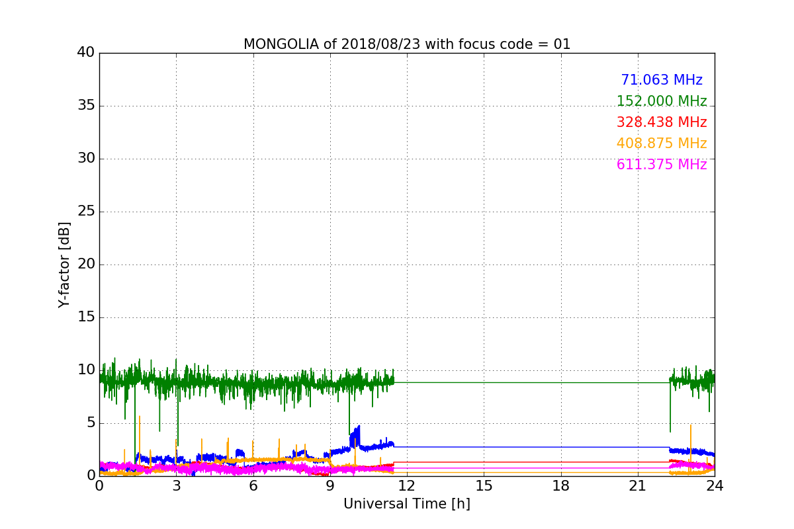Viewport: 794px width, 529px height.
Task: Click the y-axis tick label 20
Action: 86,264
